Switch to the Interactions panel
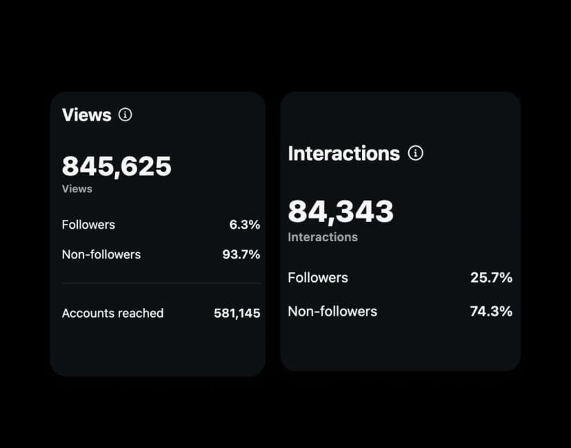Image resolution: width=571 pixels, height=448 pixels. click(400, 231)
